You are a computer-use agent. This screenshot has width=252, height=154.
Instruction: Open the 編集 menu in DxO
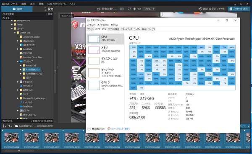[24, 4]
